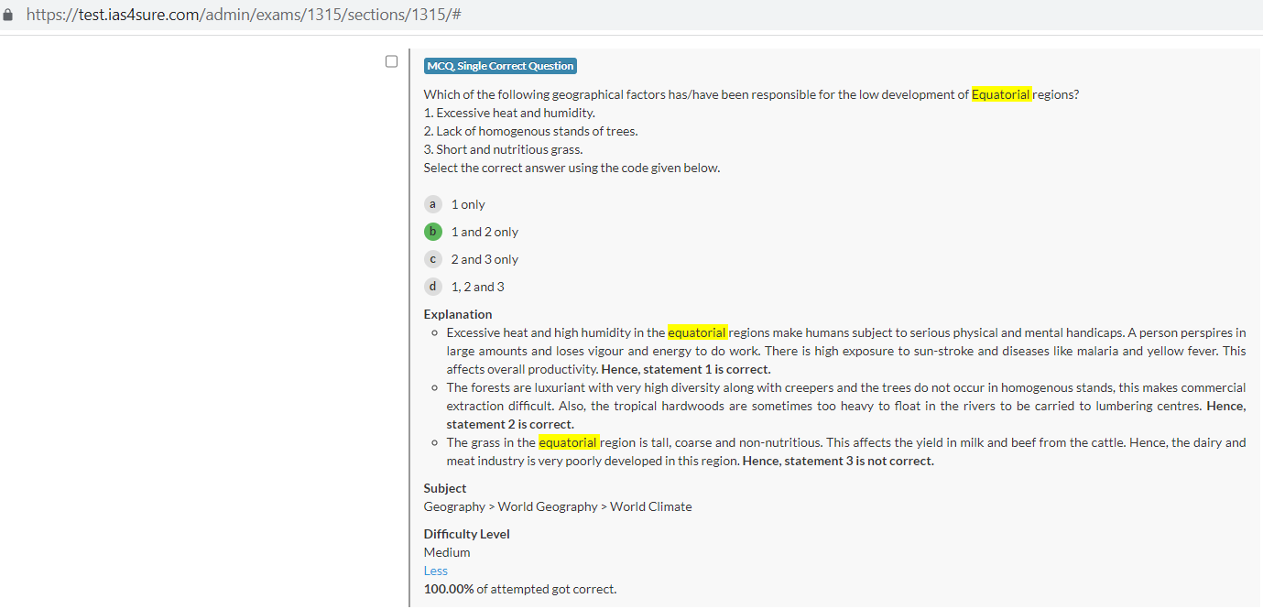Click statement '3. Short and nutritious grass.'

point(503,149)
